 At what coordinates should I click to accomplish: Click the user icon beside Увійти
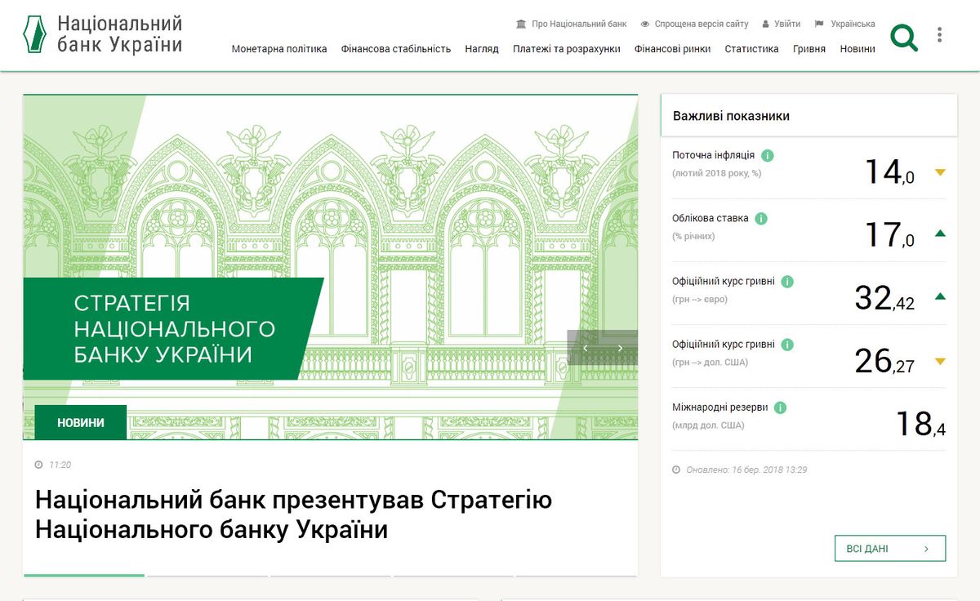tap(766, 24)
